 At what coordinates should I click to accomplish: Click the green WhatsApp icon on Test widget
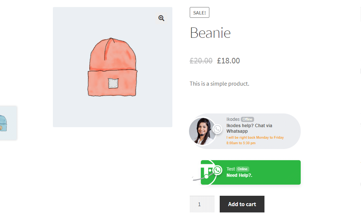point(217,170)
